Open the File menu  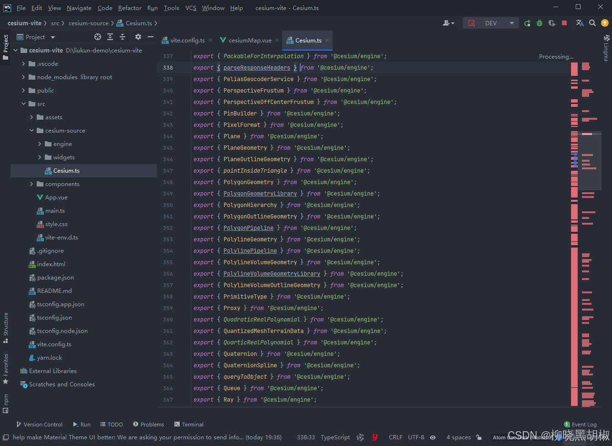pyautogui.click(x=21, y=8)
